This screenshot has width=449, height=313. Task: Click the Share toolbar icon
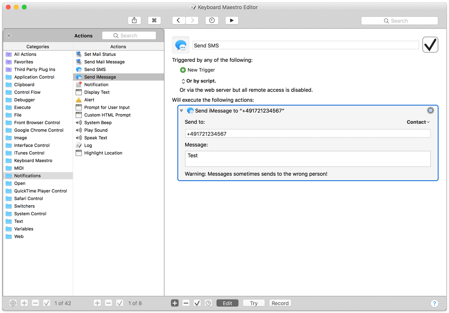[x=134, y=20]
